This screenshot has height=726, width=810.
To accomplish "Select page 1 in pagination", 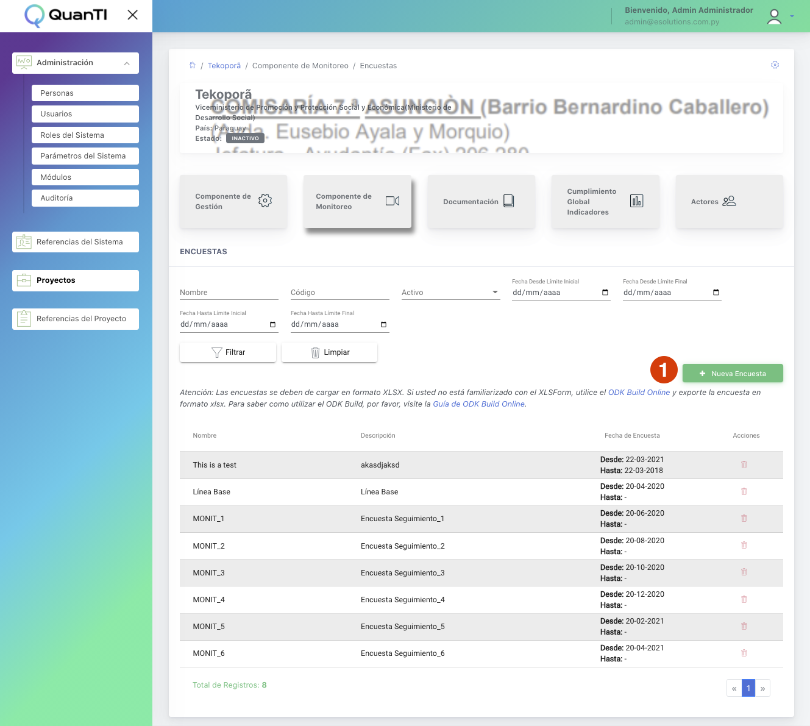I will [x=748, y=688].
